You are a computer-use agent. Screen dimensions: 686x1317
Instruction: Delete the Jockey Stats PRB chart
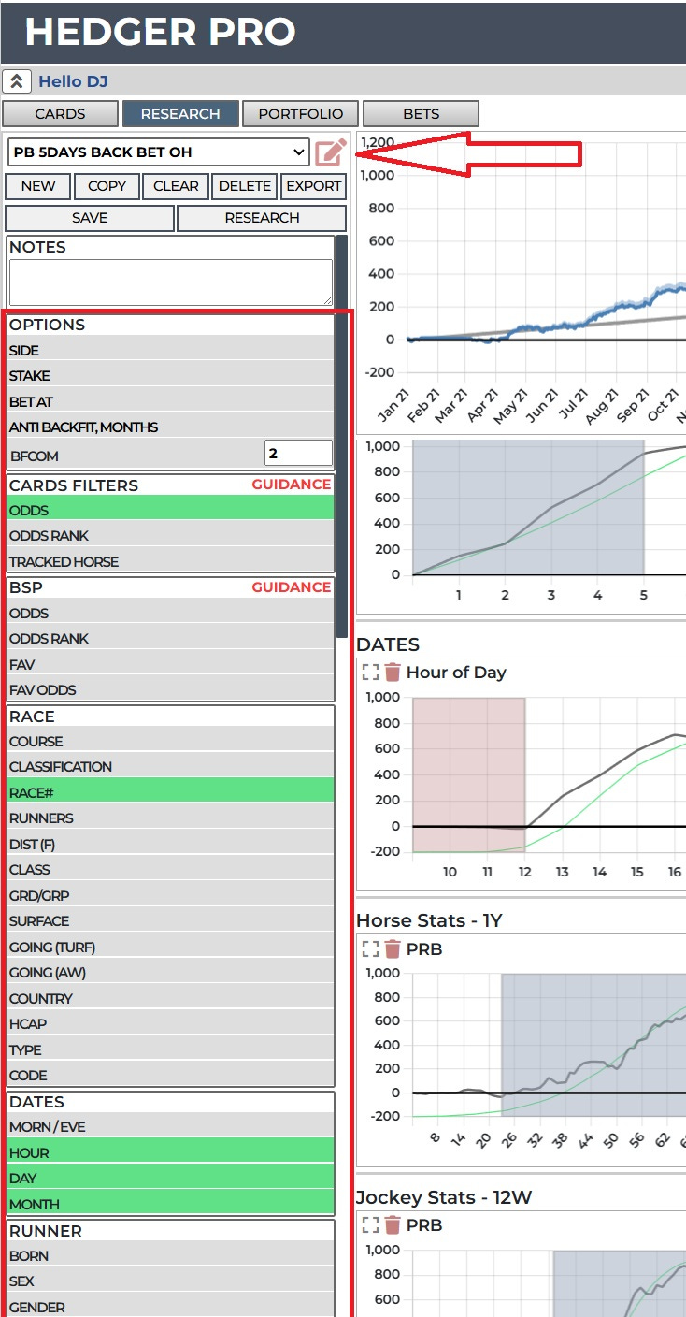coord(393,1225)
